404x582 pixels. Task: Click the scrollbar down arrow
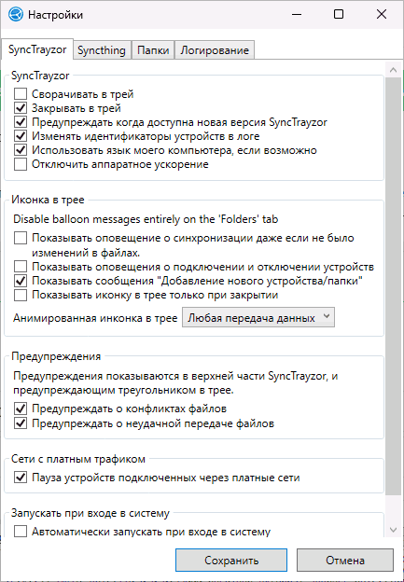393,529
